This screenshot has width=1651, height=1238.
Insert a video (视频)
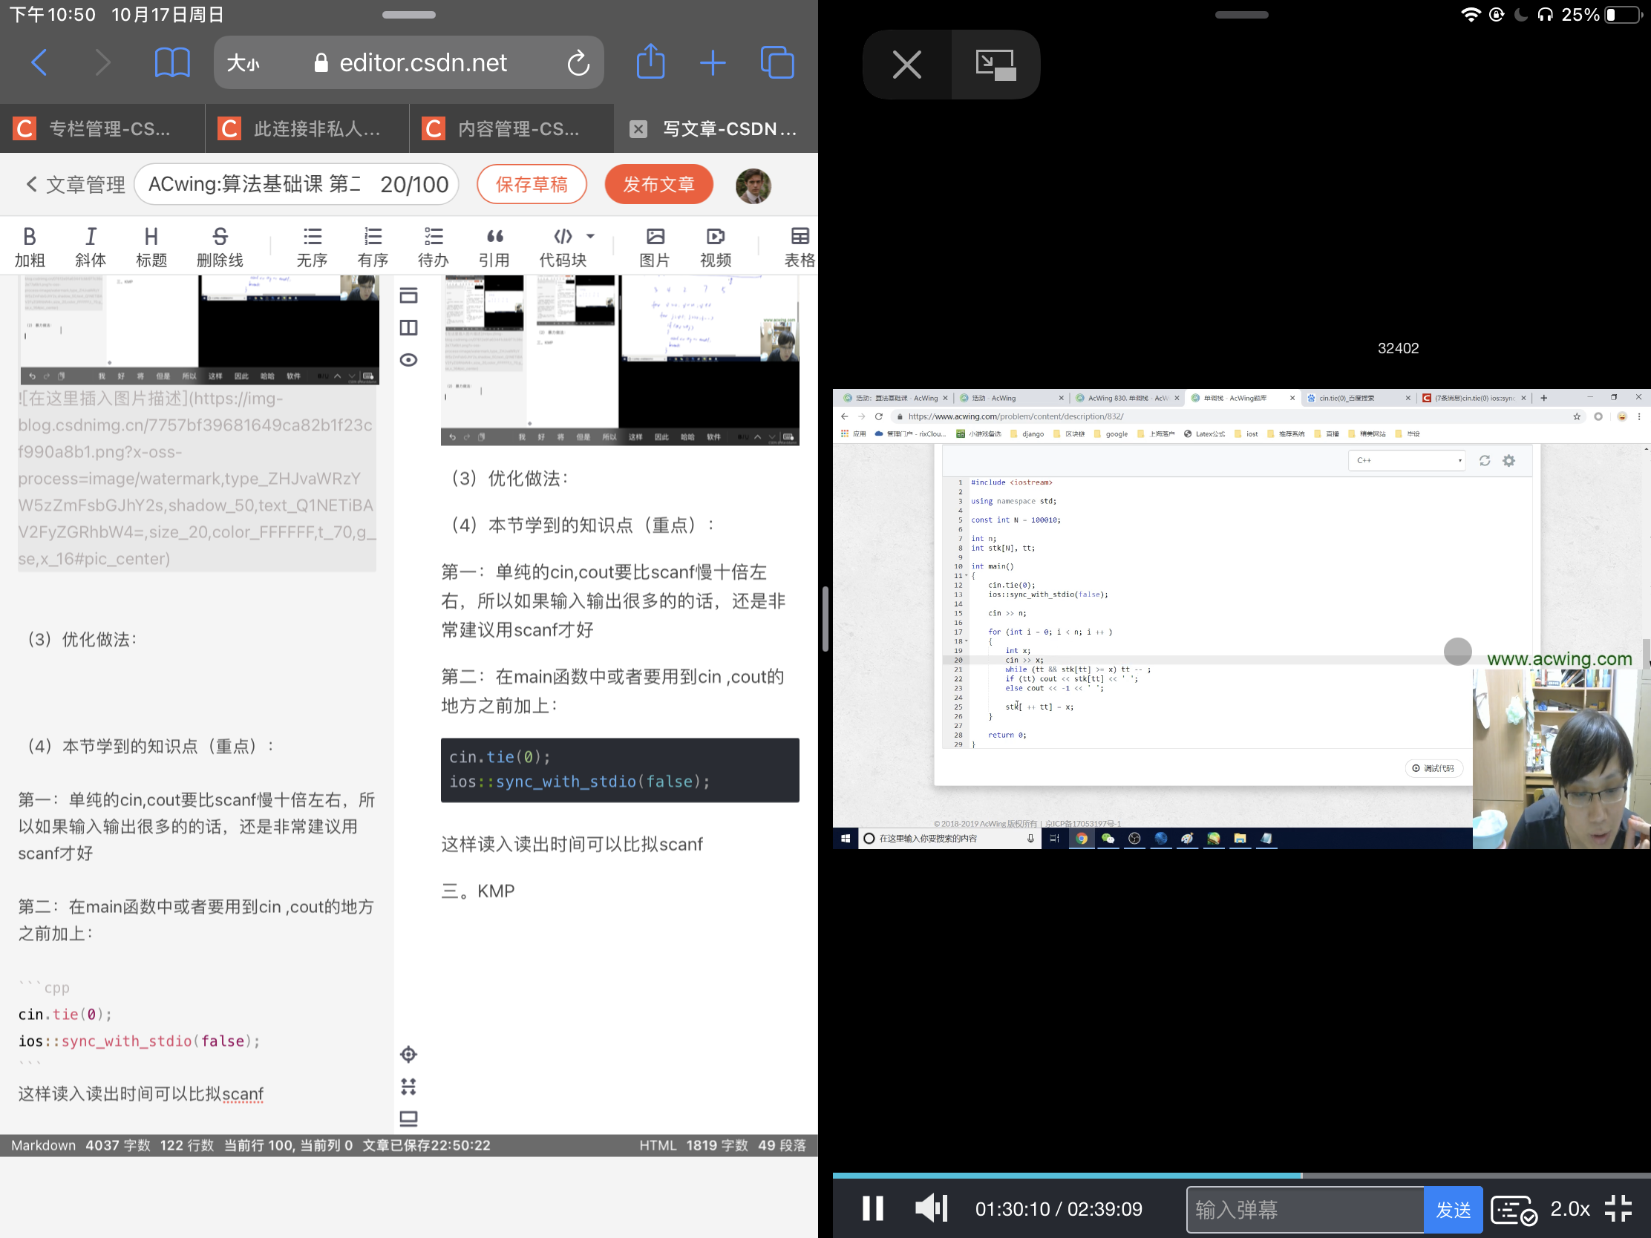(715, 247)
